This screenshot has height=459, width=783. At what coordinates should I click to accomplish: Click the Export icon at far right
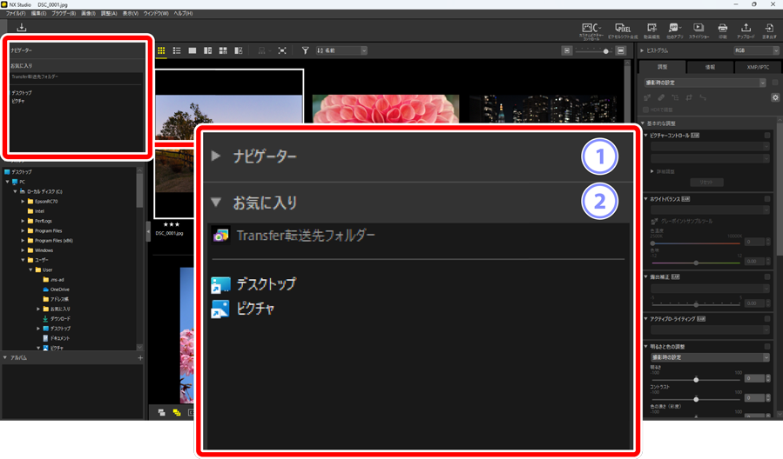click(770, 30)
